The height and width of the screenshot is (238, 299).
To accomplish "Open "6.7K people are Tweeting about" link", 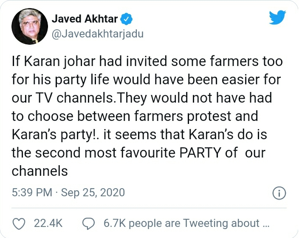I will coord(181,223).
